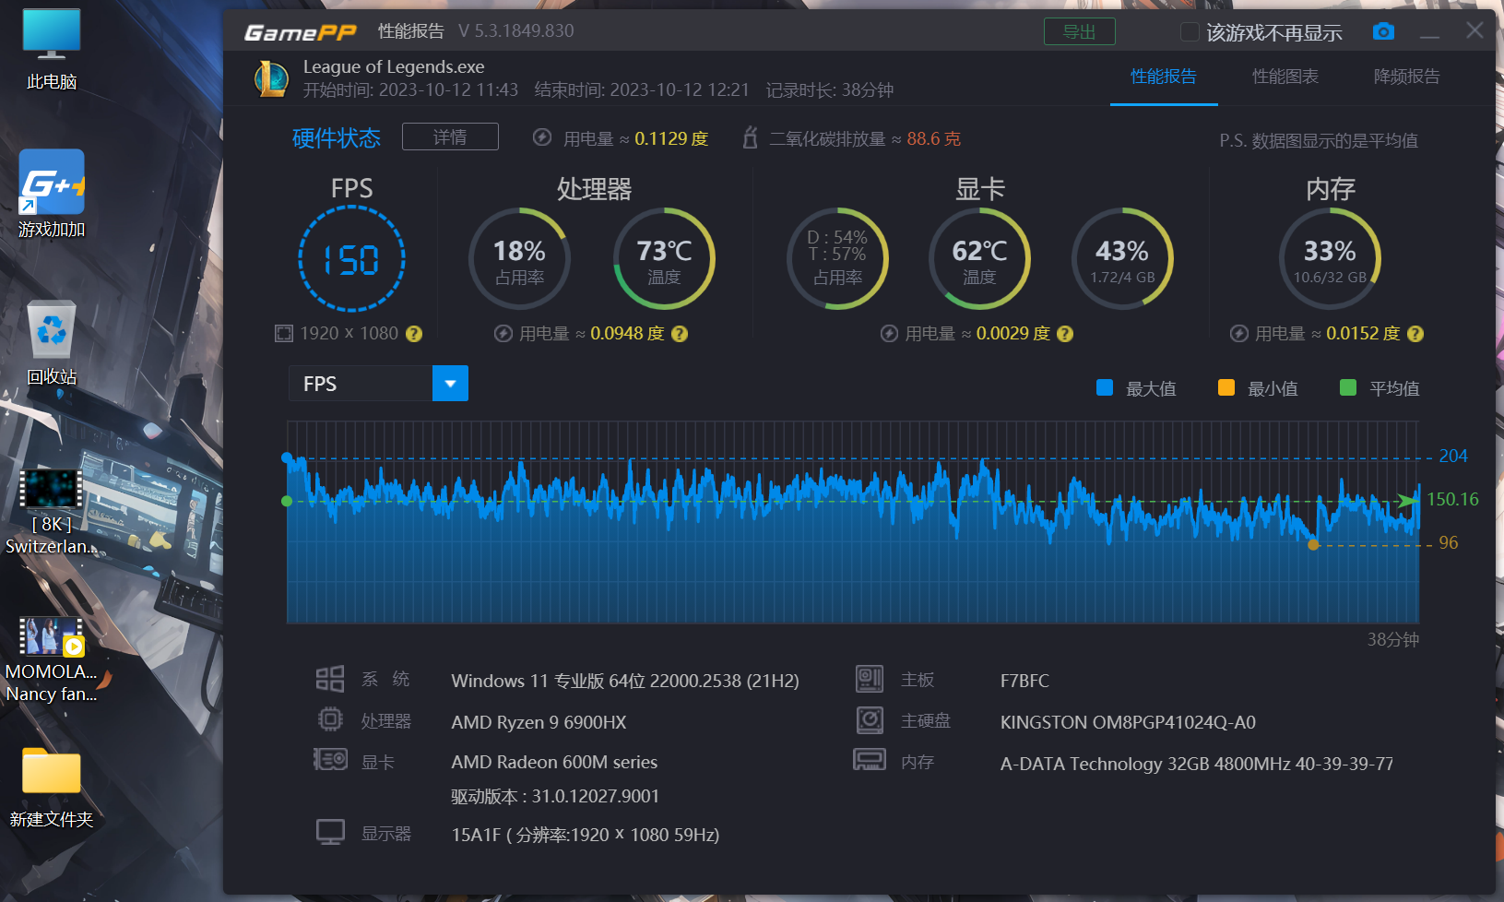Image resolution: width=1504 pixels, height=902 pixels.
Task: Open 此电脑 desktop icon
Action: click(52, 50)
